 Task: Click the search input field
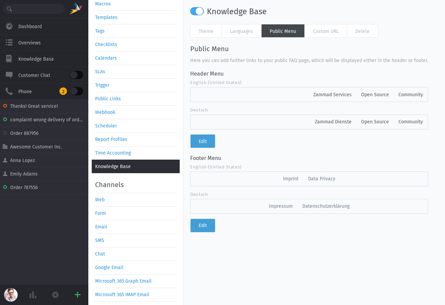tap(34, 9)
